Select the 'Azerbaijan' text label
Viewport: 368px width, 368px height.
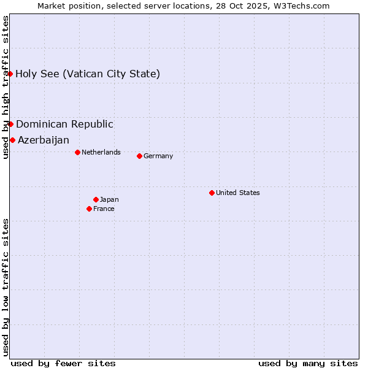(44, 140)
